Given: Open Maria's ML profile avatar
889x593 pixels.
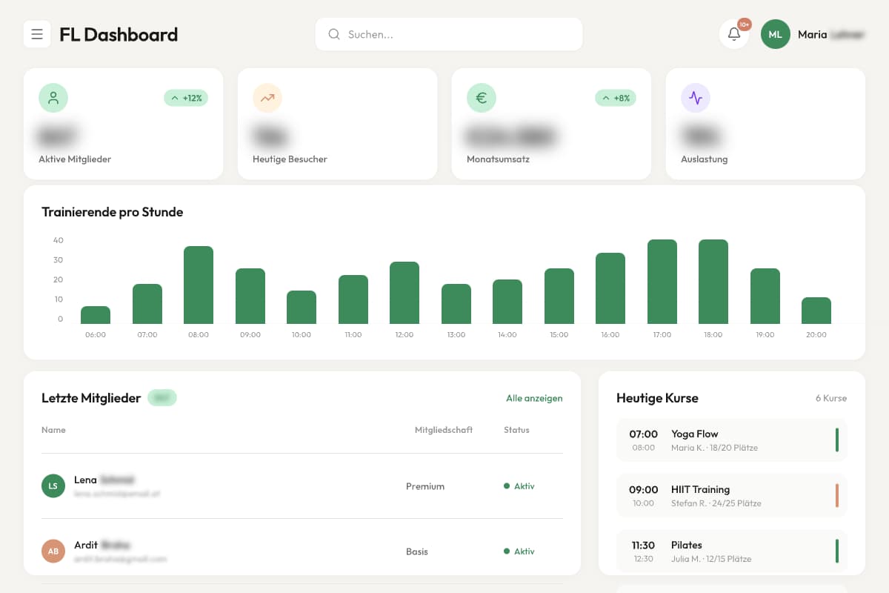Looking at the screenshot, I should click(775, 34).
